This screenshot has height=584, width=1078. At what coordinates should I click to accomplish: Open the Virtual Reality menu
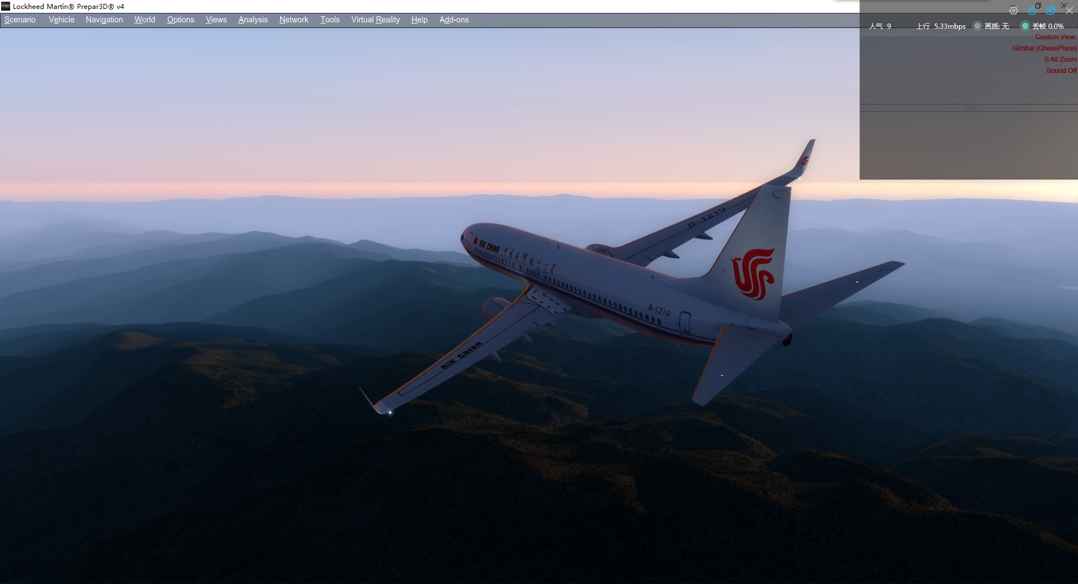[375, 20]
